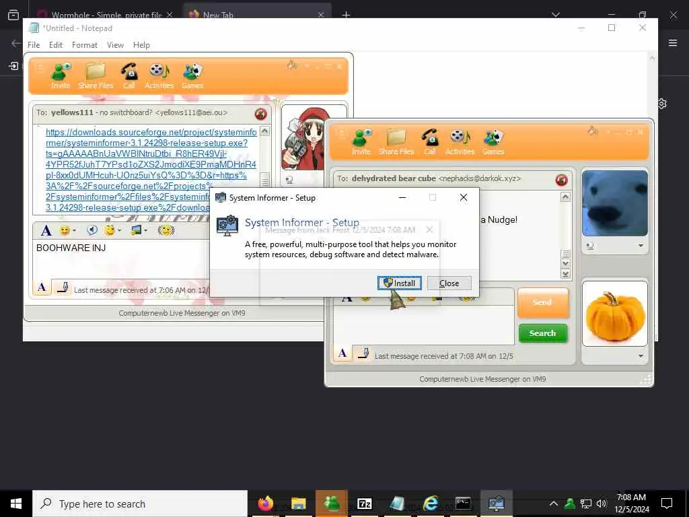
Task: Block contact yellows111 with the red icon
Action: click(260, 114)
